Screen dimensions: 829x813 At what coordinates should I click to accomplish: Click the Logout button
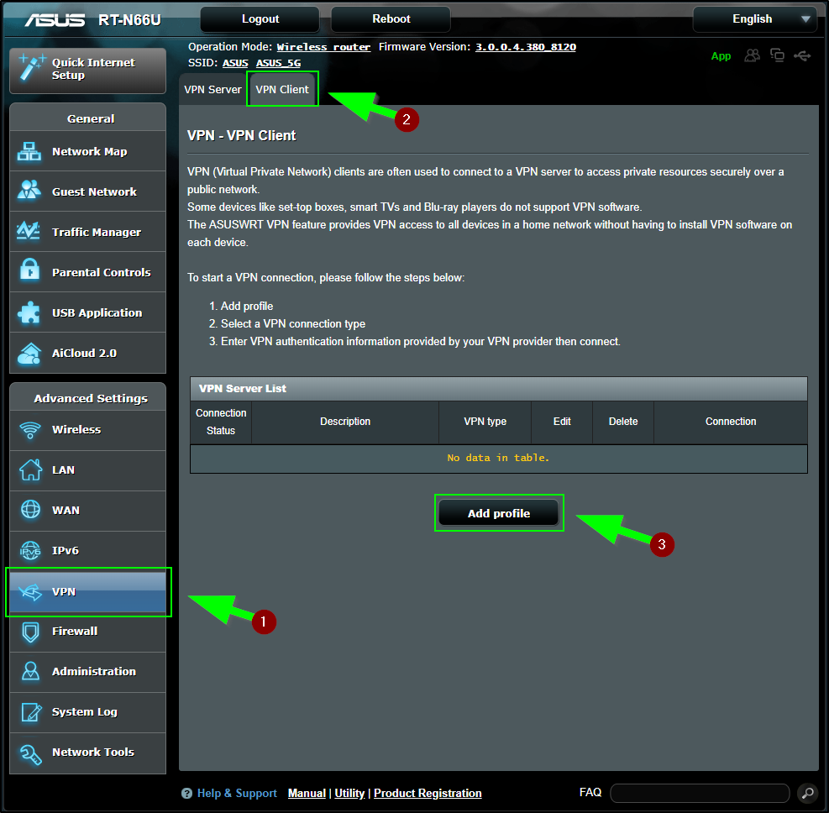[260, 19]
